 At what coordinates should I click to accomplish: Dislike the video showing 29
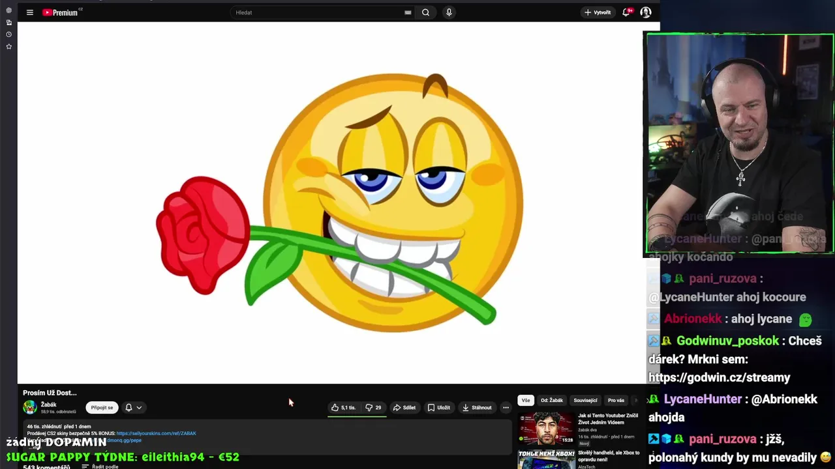[374, 408]
